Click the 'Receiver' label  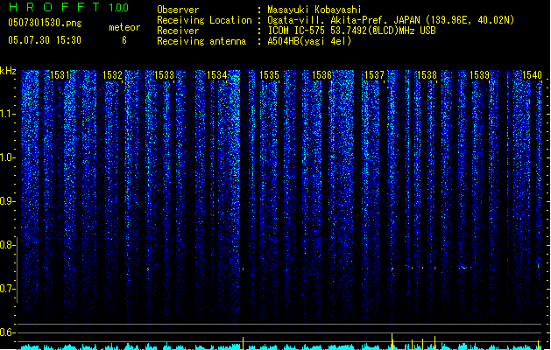[x=178, y=31]
